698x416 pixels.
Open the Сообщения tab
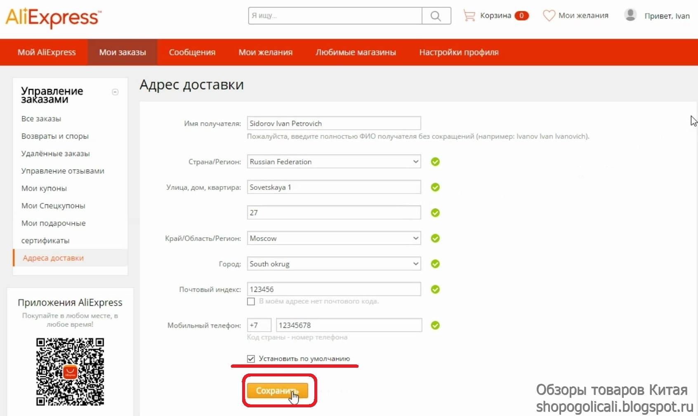pos(192,52)
